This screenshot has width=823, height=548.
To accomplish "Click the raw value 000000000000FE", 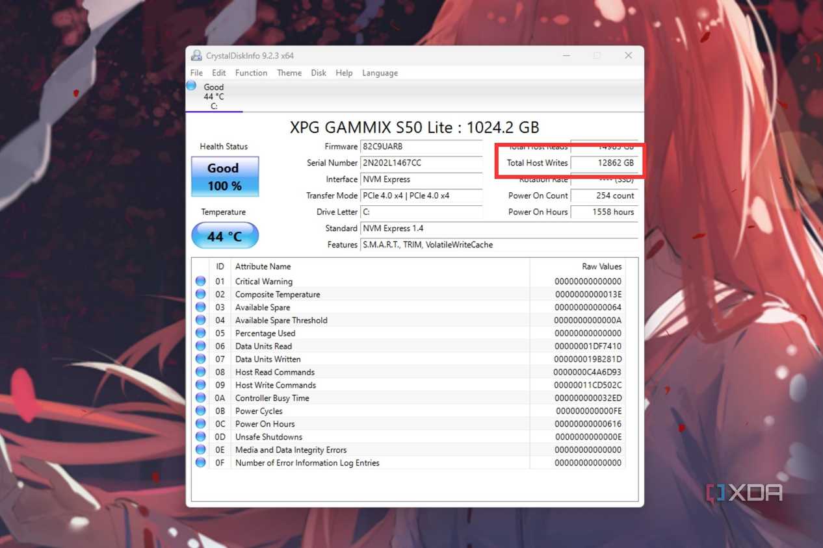I will (x=588, y=411).
